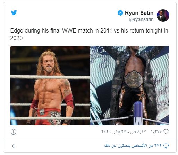
Task: Open the @ryansatin handle link
Action: (141, 20)
